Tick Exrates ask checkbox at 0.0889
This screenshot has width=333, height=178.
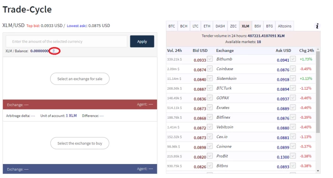[293, 107]
